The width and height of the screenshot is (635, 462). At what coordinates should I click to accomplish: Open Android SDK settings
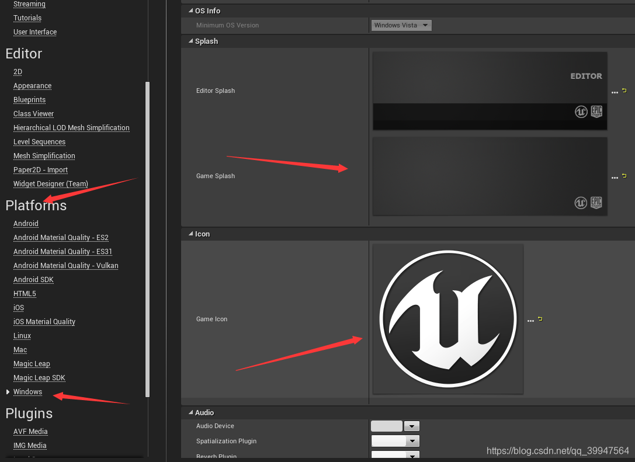(33, 280)
